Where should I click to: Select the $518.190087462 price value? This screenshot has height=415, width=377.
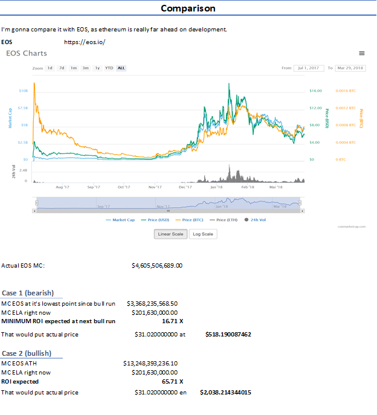(228, 335)
